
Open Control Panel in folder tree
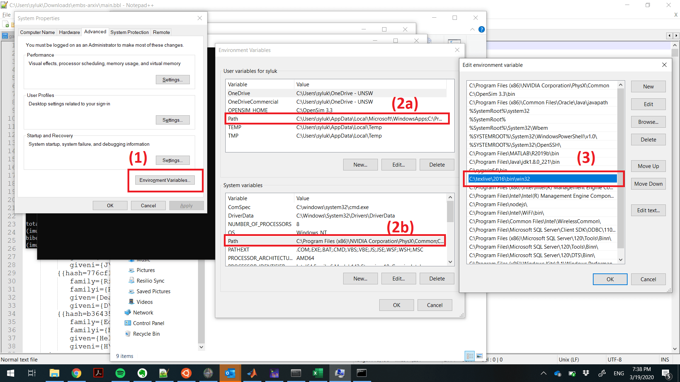coord(148,323)
